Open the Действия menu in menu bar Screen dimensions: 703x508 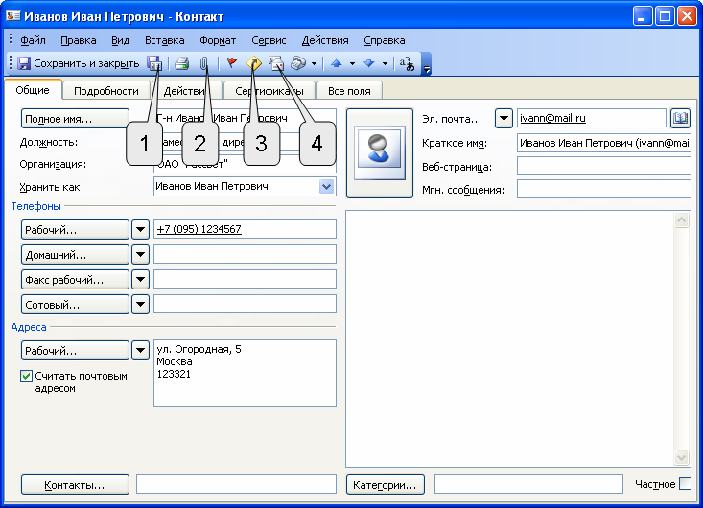pyautogui.click(x=325, y=40)
